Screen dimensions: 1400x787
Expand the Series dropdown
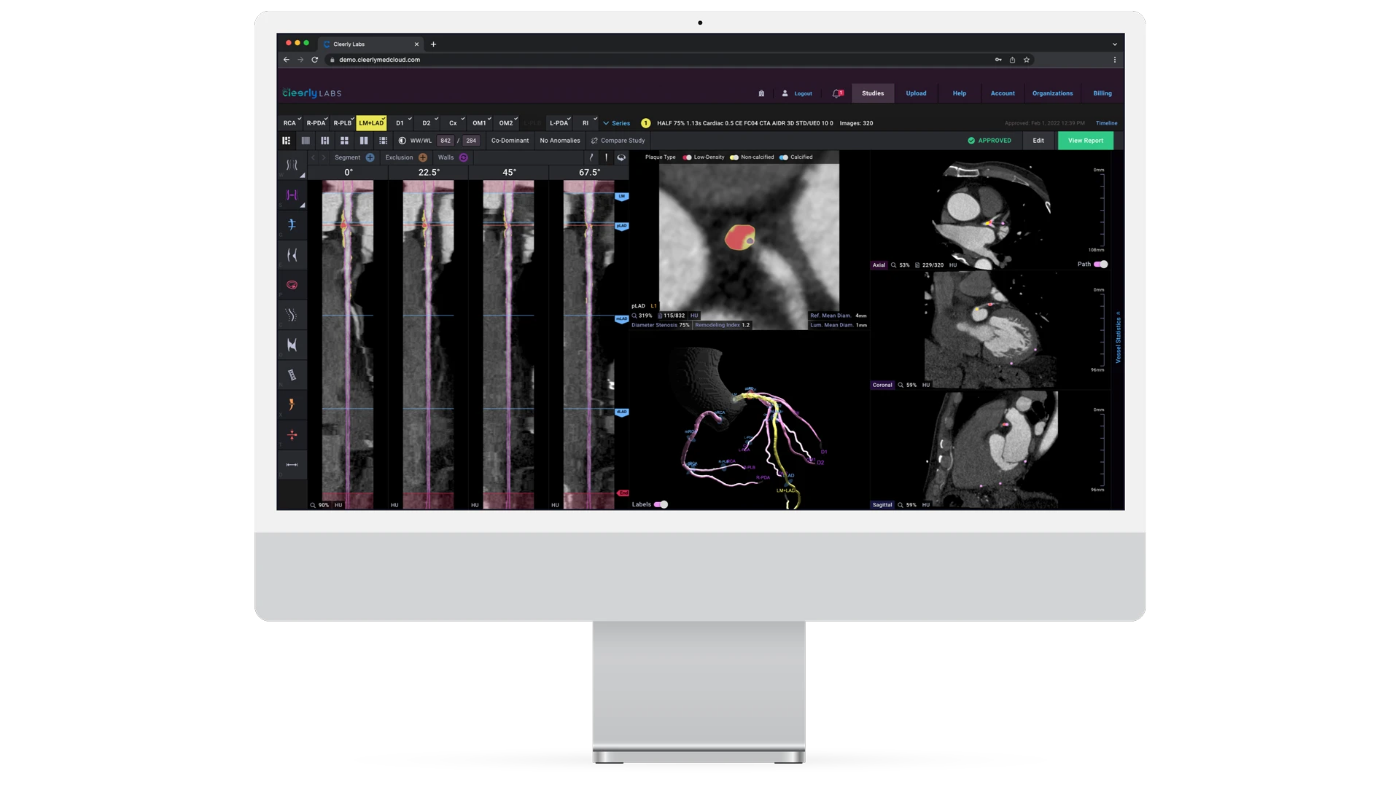click(x=617, y=123)
